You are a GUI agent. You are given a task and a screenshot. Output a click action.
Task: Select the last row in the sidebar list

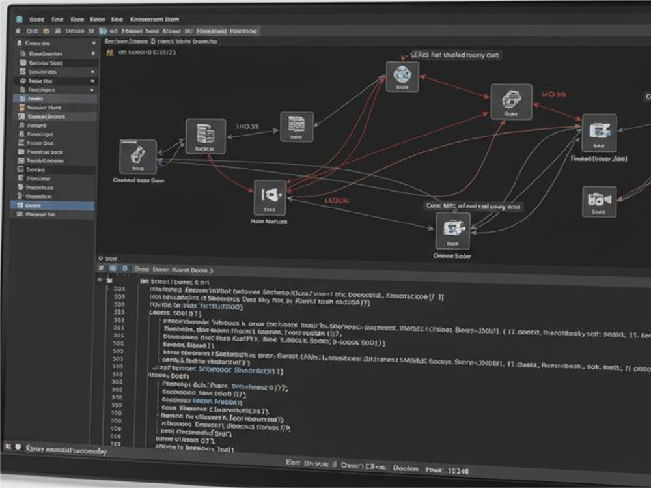[x=53, y=214]
